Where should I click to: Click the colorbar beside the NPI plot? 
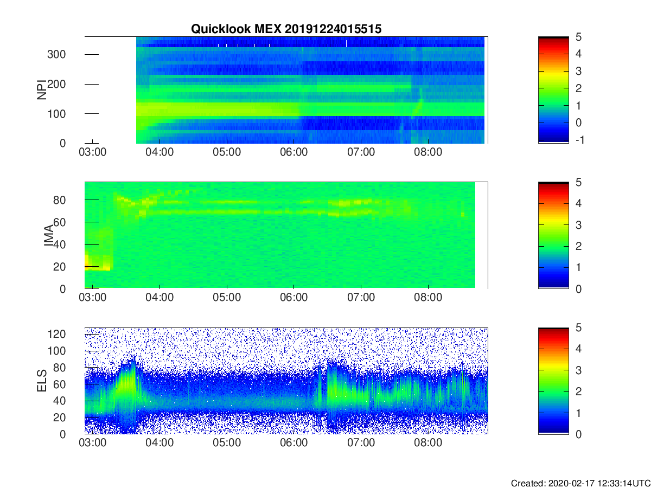coord(553,90)
